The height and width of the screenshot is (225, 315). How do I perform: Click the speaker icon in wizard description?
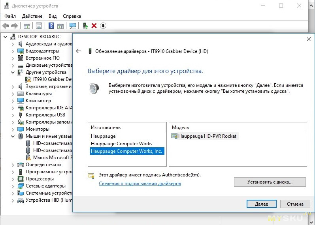94,88
